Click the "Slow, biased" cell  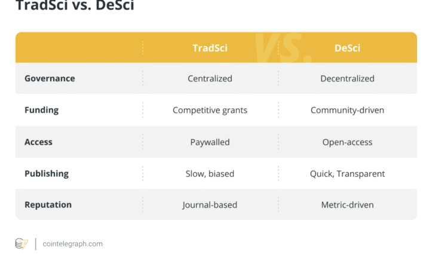pyautogui.click(x=210, y=174)
